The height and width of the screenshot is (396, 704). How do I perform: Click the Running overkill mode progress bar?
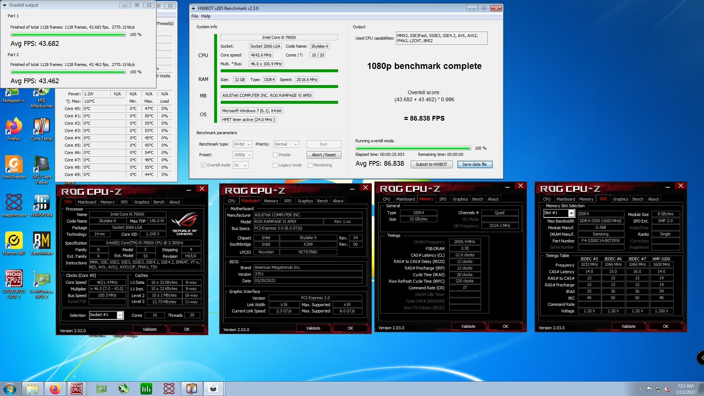click(x=413, y=148)
